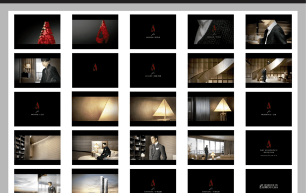
Task: Click the white collar lapel close-up thumbnail
Action: [x=211, y=32]
